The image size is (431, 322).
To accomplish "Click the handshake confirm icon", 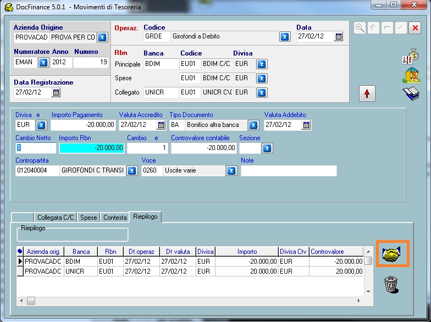I will pyautogui.click(x=392, y=254).
